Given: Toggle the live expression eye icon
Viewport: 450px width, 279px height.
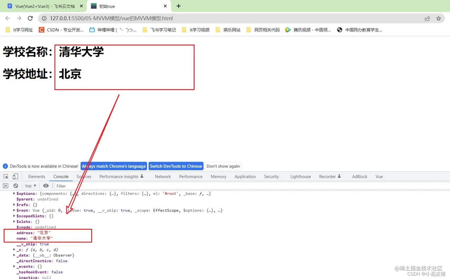Looking at the screenshot, I should pyautogui.click(x=46, y=186).
